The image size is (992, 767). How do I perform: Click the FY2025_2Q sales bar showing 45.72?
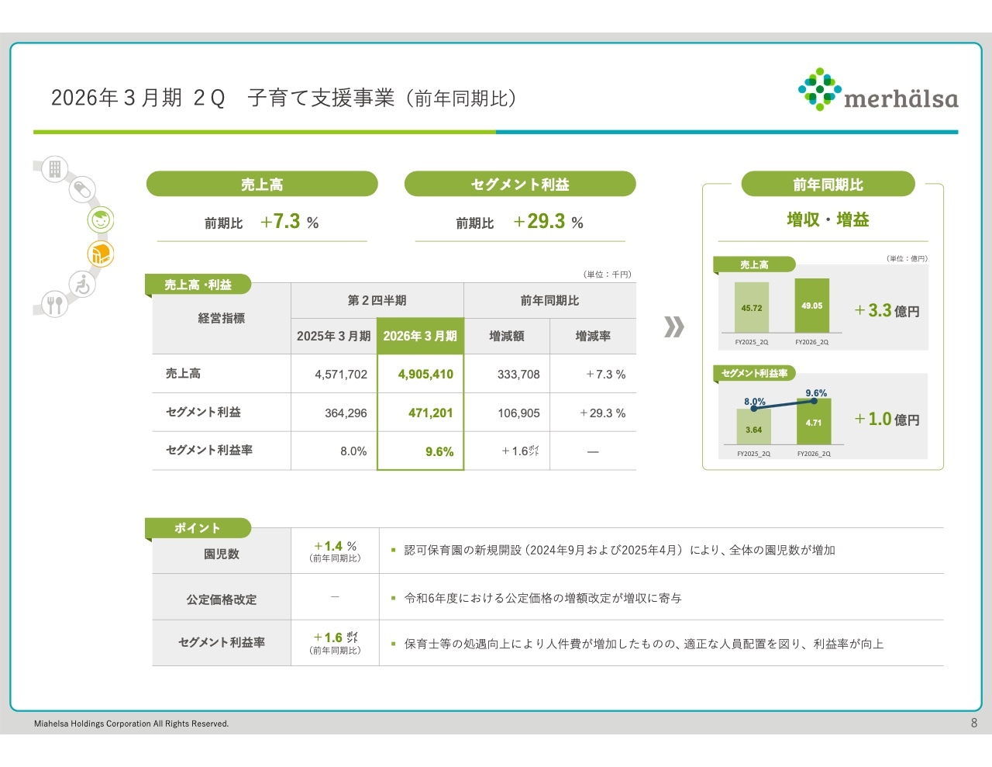pos(751,308)
